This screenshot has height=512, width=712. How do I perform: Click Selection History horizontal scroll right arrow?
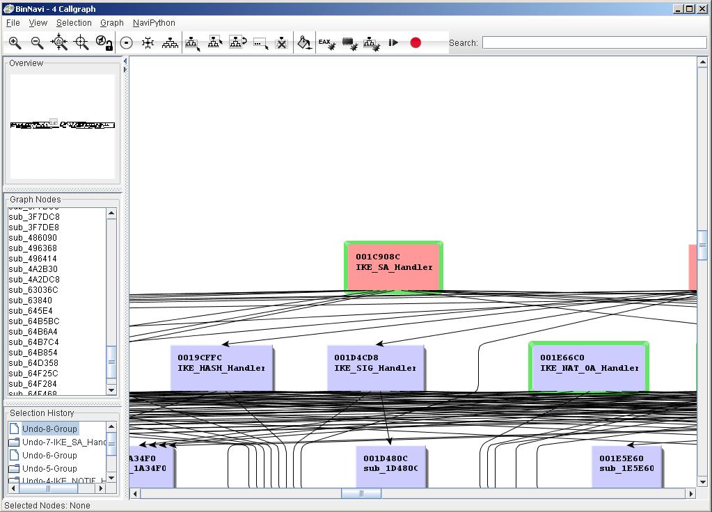pos(101,488)
